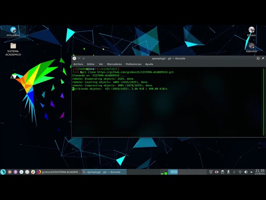Click the 'Counting objects: 100%' line
266x200 pixels.
(x=111, y=82)
